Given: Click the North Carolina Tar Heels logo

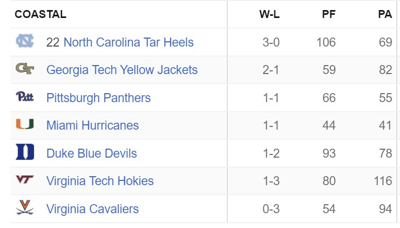Looking at the screenshot, I should pyautogui.click(x=25, y=41).
